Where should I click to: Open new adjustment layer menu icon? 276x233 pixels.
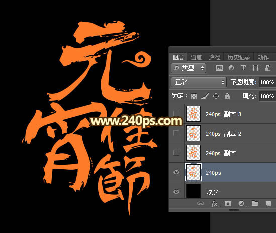pyautogui.click(x=242, y=204)
